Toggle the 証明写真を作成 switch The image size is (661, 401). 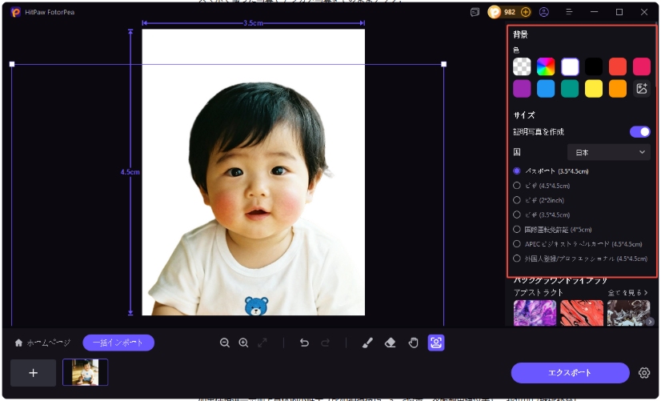[640, 132]
